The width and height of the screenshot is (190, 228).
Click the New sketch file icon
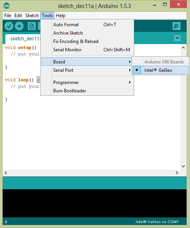pos(32,26)
